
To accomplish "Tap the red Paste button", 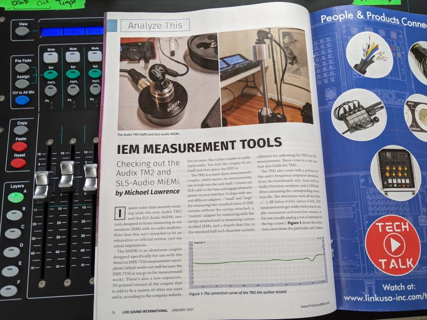I will coord(20,147).
